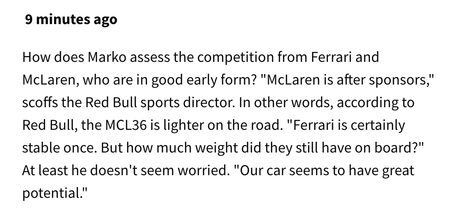Screen dimensions: 454x223
Task: Click the final word "potential."
Action: click(x=55, y=194)
